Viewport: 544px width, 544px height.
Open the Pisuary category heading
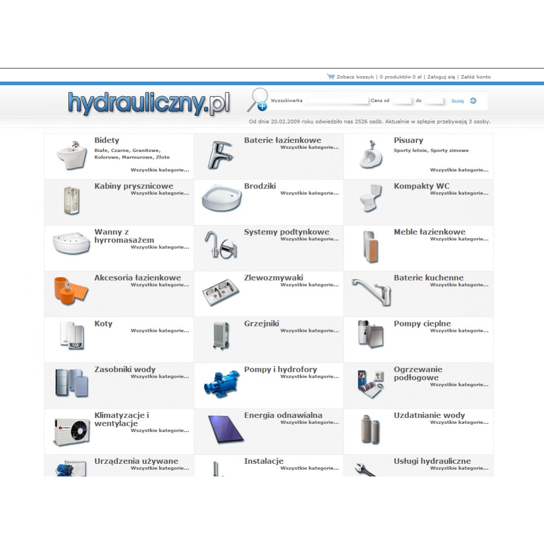pyautogui.click(x=408, y=140)
